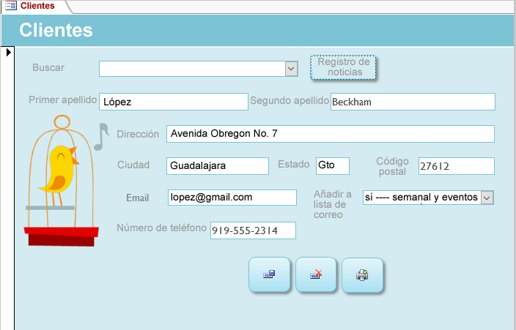Click the Clientes header title
516x330 pixels.
[56, 30]
